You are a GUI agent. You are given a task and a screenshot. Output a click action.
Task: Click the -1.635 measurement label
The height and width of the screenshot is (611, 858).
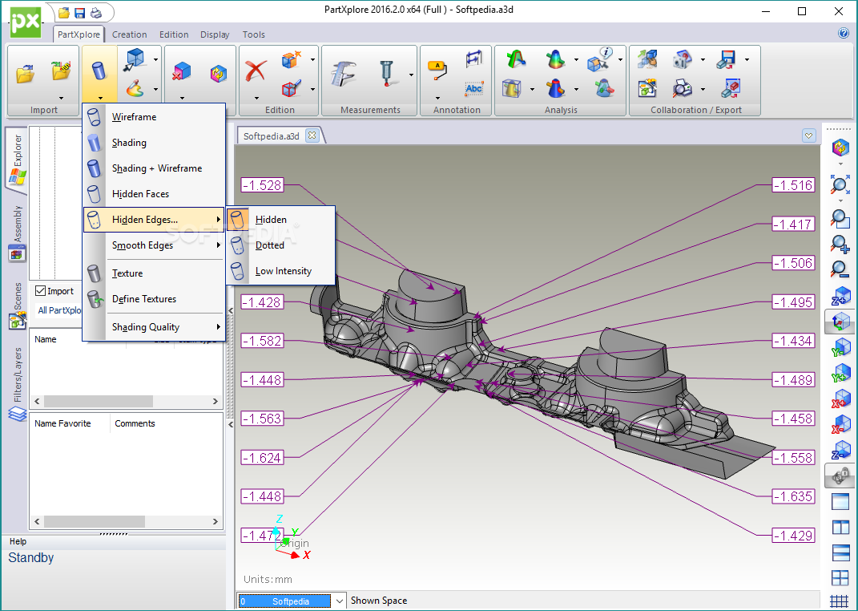[x=793, y=496]
